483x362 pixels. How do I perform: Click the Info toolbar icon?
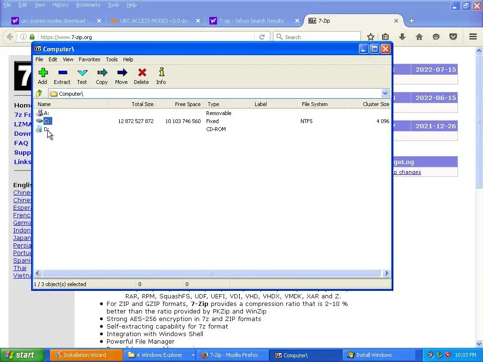pyautogui.click(x=161, y=76)
